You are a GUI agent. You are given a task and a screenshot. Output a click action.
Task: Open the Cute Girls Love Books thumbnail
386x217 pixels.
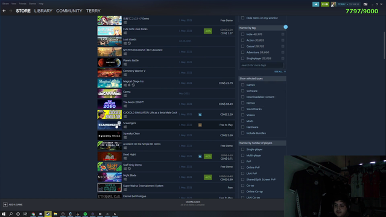pyautogui.click(x=110, y=31)
